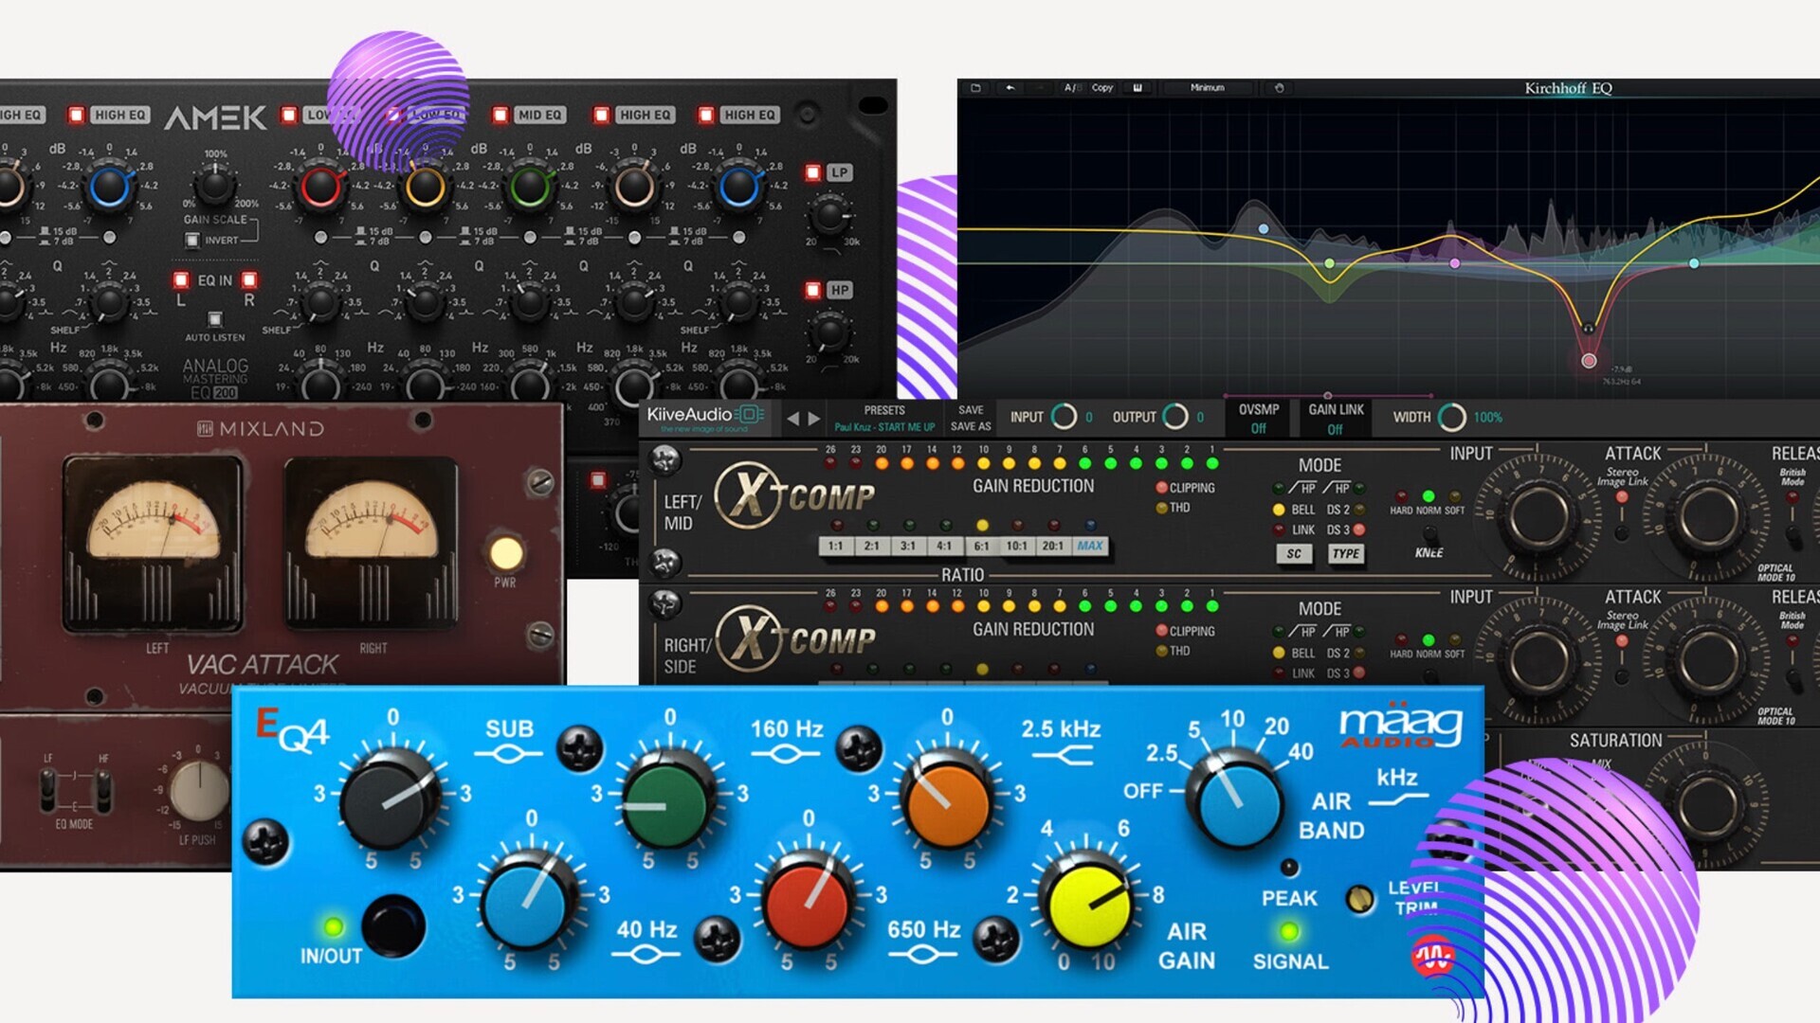The image size is (1820, 1023).
Task: Click the TYPE button on Left/Mid XTComp
Action: [x=1346, y=554]
